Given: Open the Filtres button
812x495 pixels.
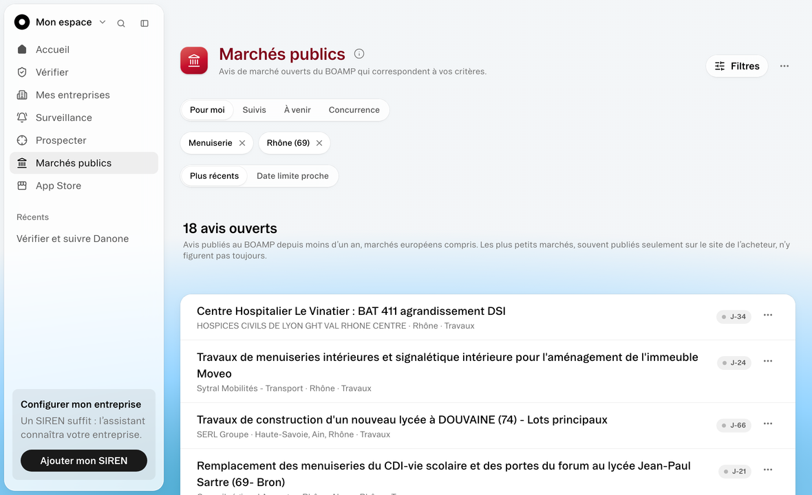Looking at the screenshot, I should [737, 66].
